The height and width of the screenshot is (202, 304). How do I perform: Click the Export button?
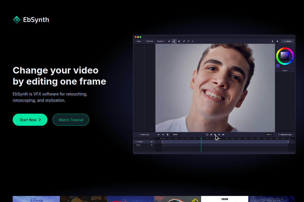(288, 41)
